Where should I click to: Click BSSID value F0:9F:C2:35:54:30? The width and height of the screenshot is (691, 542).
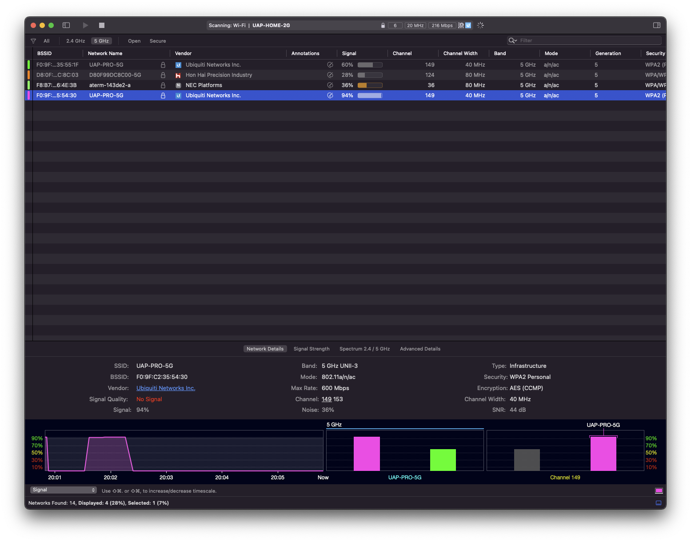point(162,377)
